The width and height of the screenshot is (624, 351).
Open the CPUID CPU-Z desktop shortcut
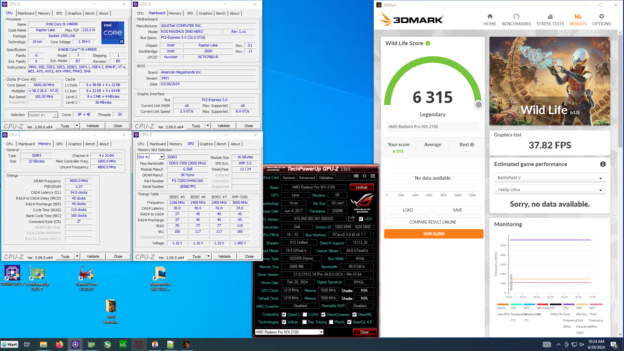click(12, 276)
